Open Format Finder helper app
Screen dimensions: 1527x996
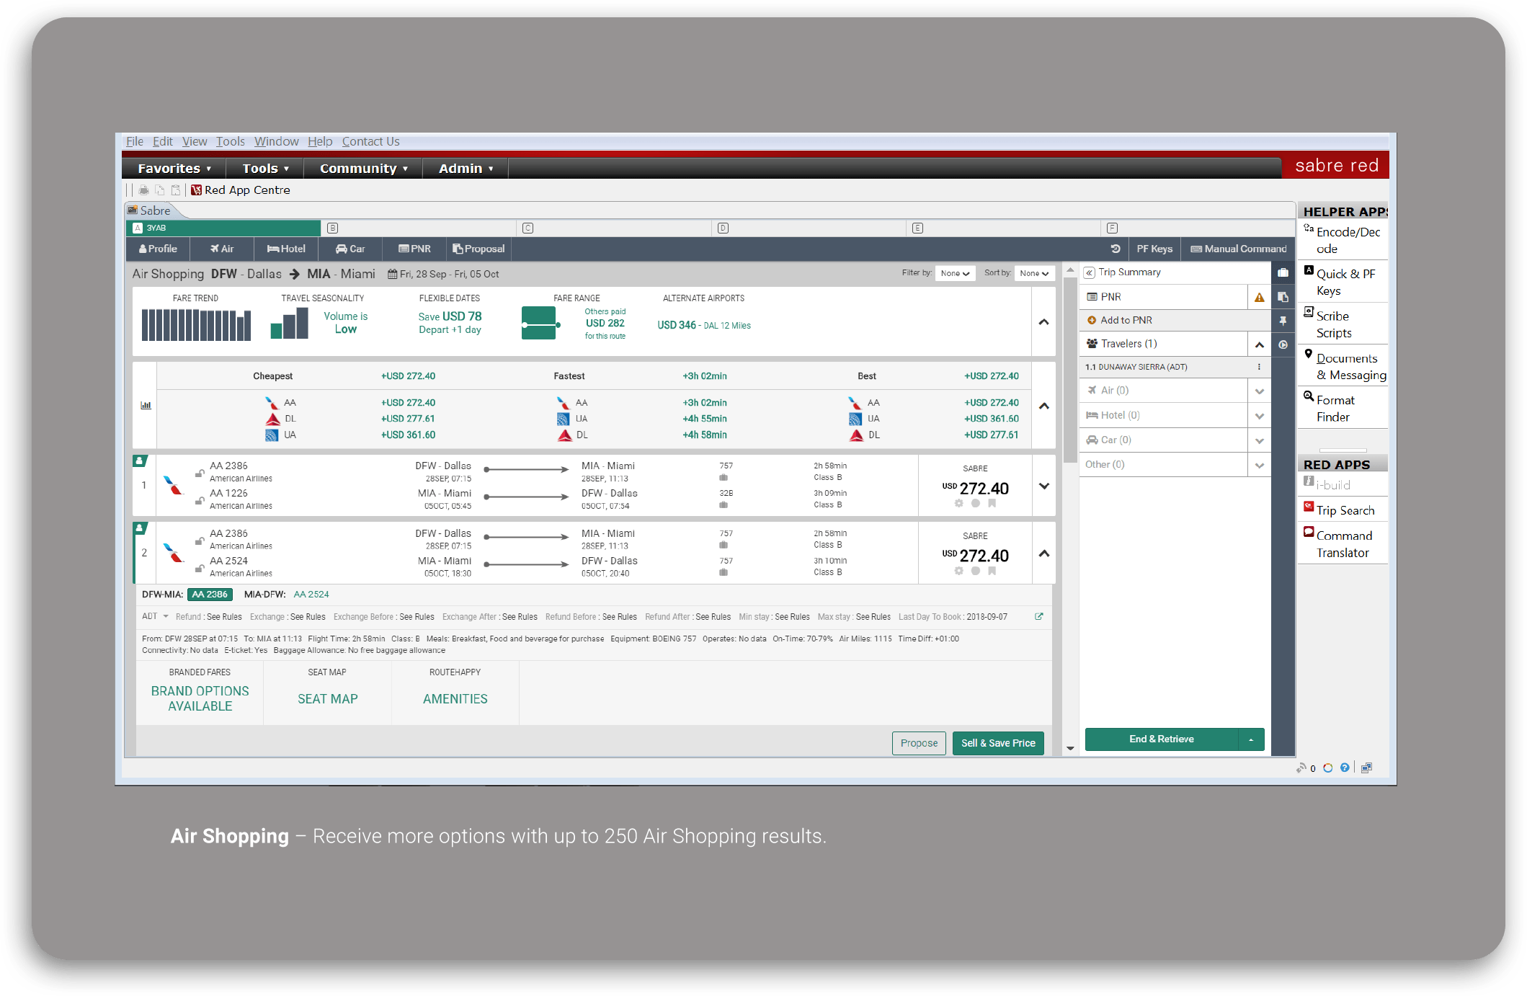[1343, 408]
